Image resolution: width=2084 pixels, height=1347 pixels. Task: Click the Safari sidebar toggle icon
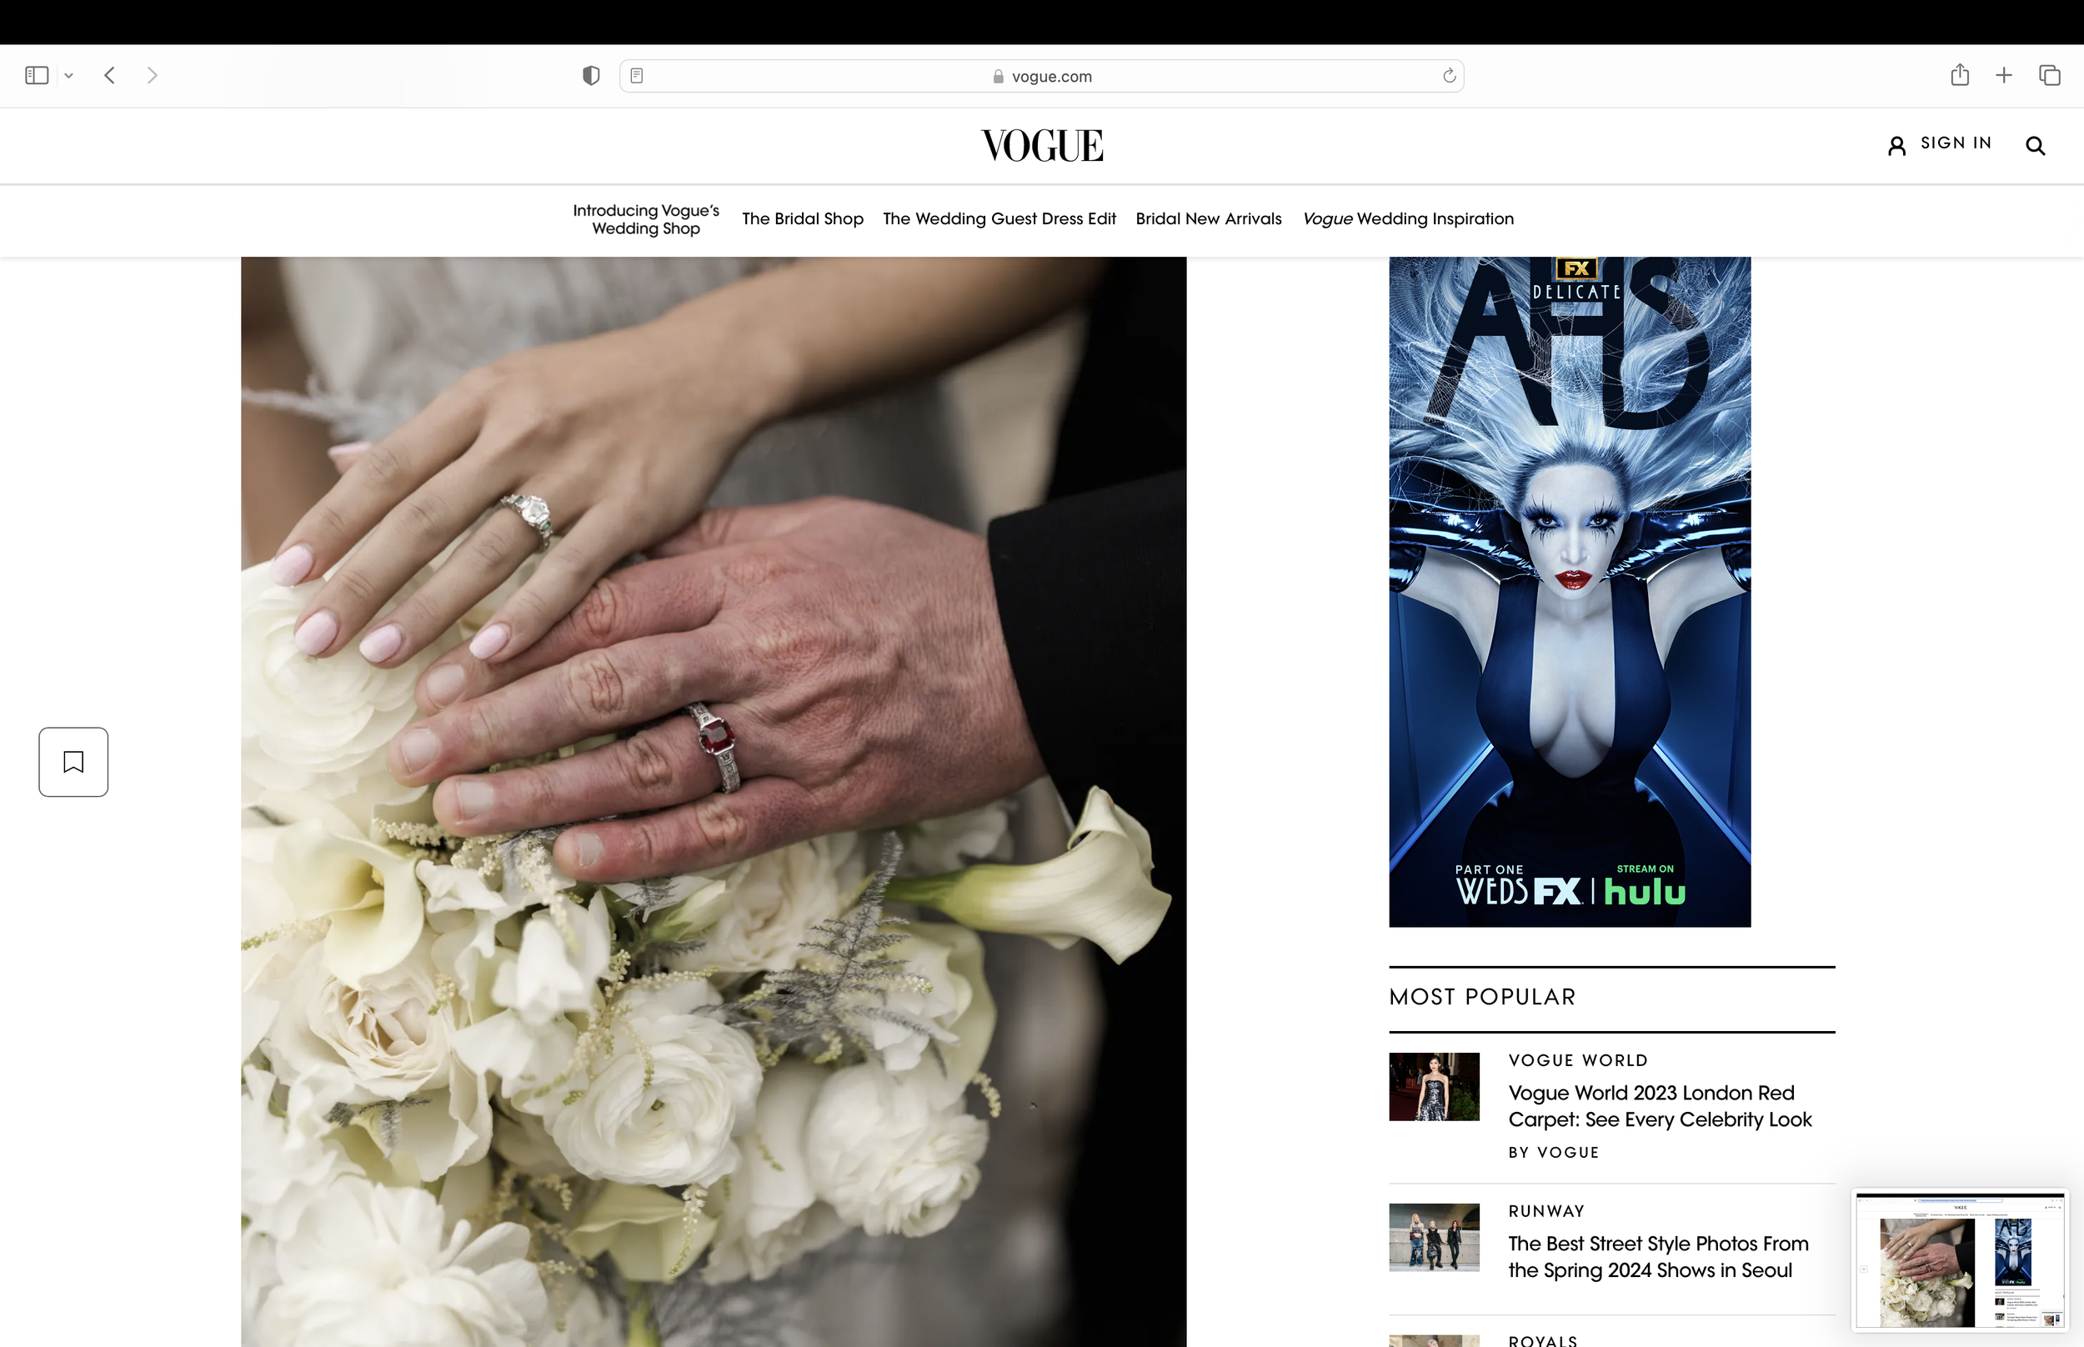click(x=37, y=75)
